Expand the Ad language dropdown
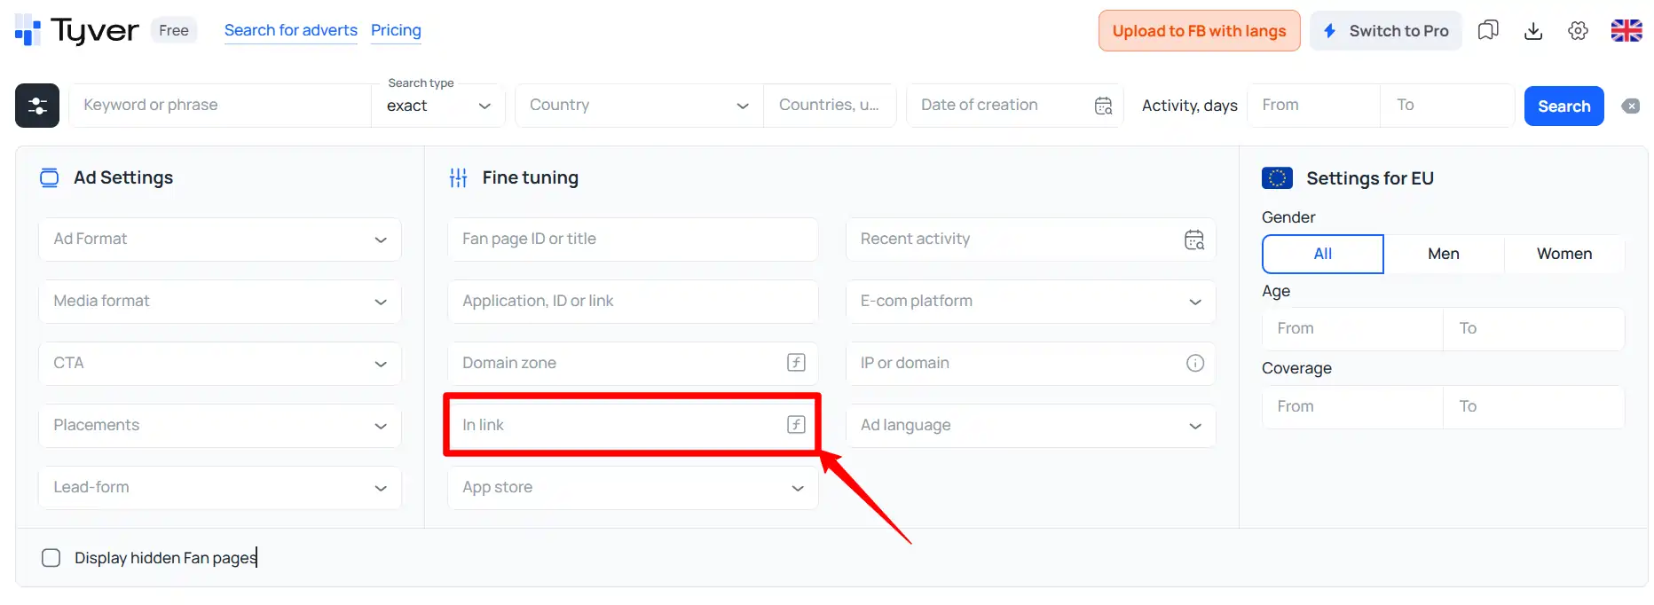 pos(1029,426)
